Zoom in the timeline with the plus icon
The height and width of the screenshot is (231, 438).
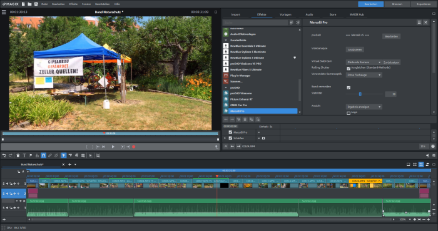click(429, 220)
